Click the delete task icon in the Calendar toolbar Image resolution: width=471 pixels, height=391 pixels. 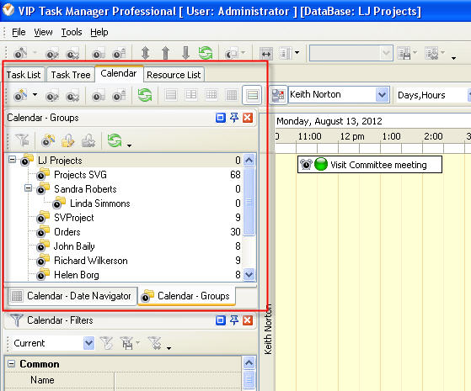pyautogui.click(x=72, y=96)
